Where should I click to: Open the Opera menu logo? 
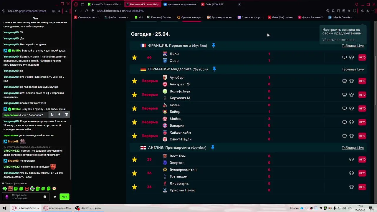(x=76, y=4)
